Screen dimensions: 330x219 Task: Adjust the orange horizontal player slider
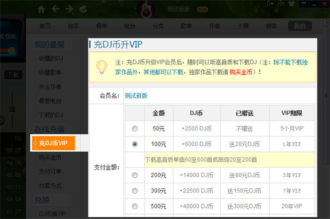tap(12, 51)
